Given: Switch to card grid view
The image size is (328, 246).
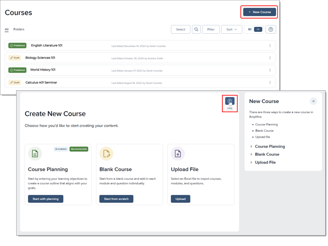Looking at the screenshot, I should pyautogui.click(x=250, y=29).
